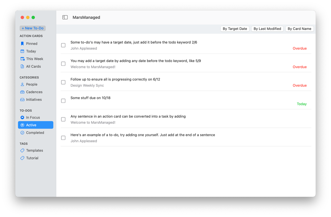Select the Cadences category
331x217 pixels.
pos(36,92)
